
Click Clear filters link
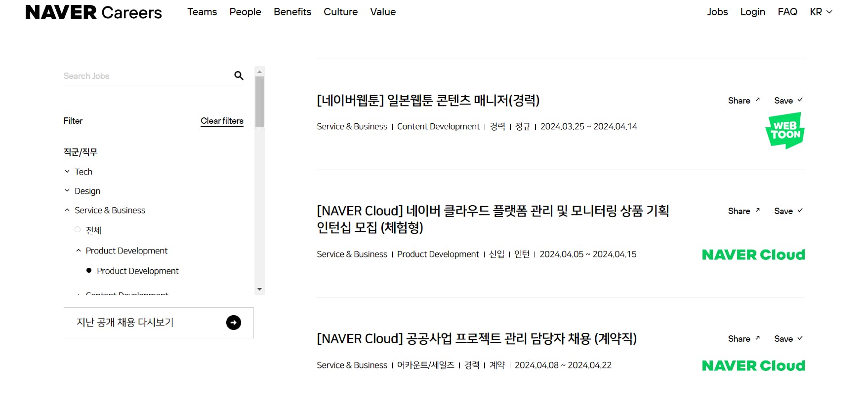pos(222,121)
